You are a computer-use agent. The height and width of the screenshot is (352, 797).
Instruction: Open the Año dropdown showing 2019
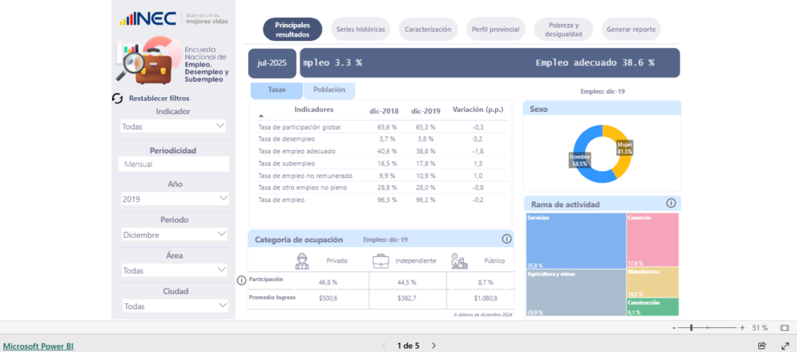tap(174, 199)
